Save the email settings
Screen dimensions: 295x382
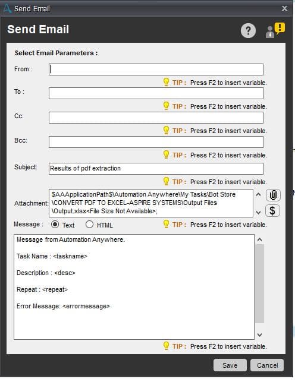coord(230,365)
